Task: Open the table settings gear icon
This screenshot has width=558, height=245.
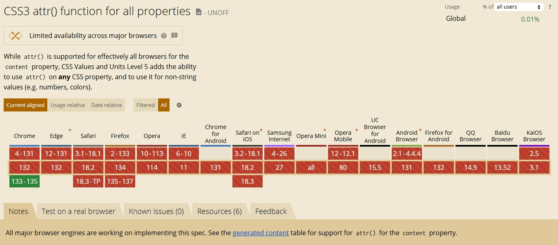Action: (x=179, y=105)
